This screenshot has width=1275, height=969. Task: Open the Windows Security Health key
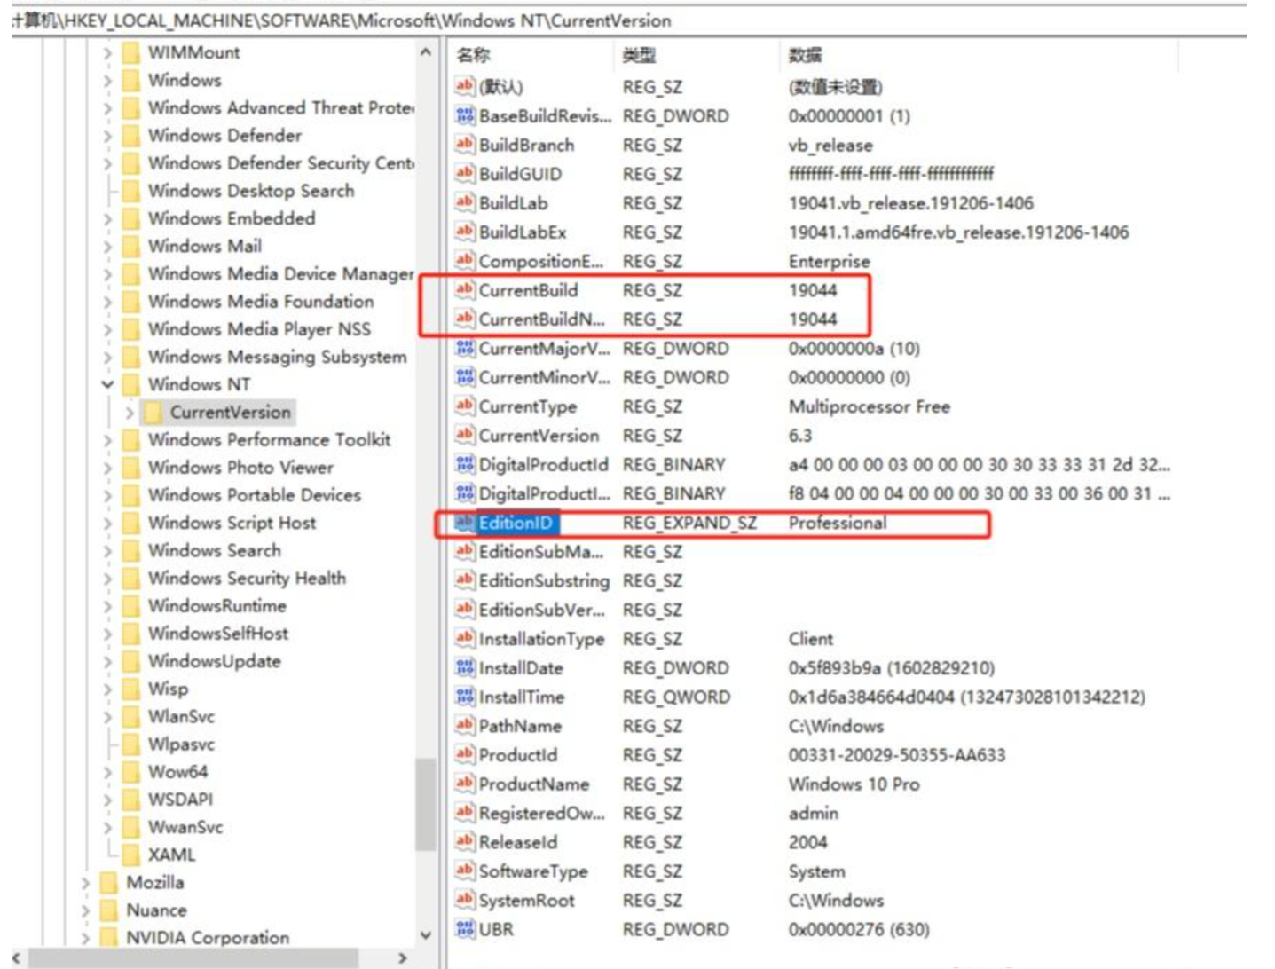click(x=247, y=578)
